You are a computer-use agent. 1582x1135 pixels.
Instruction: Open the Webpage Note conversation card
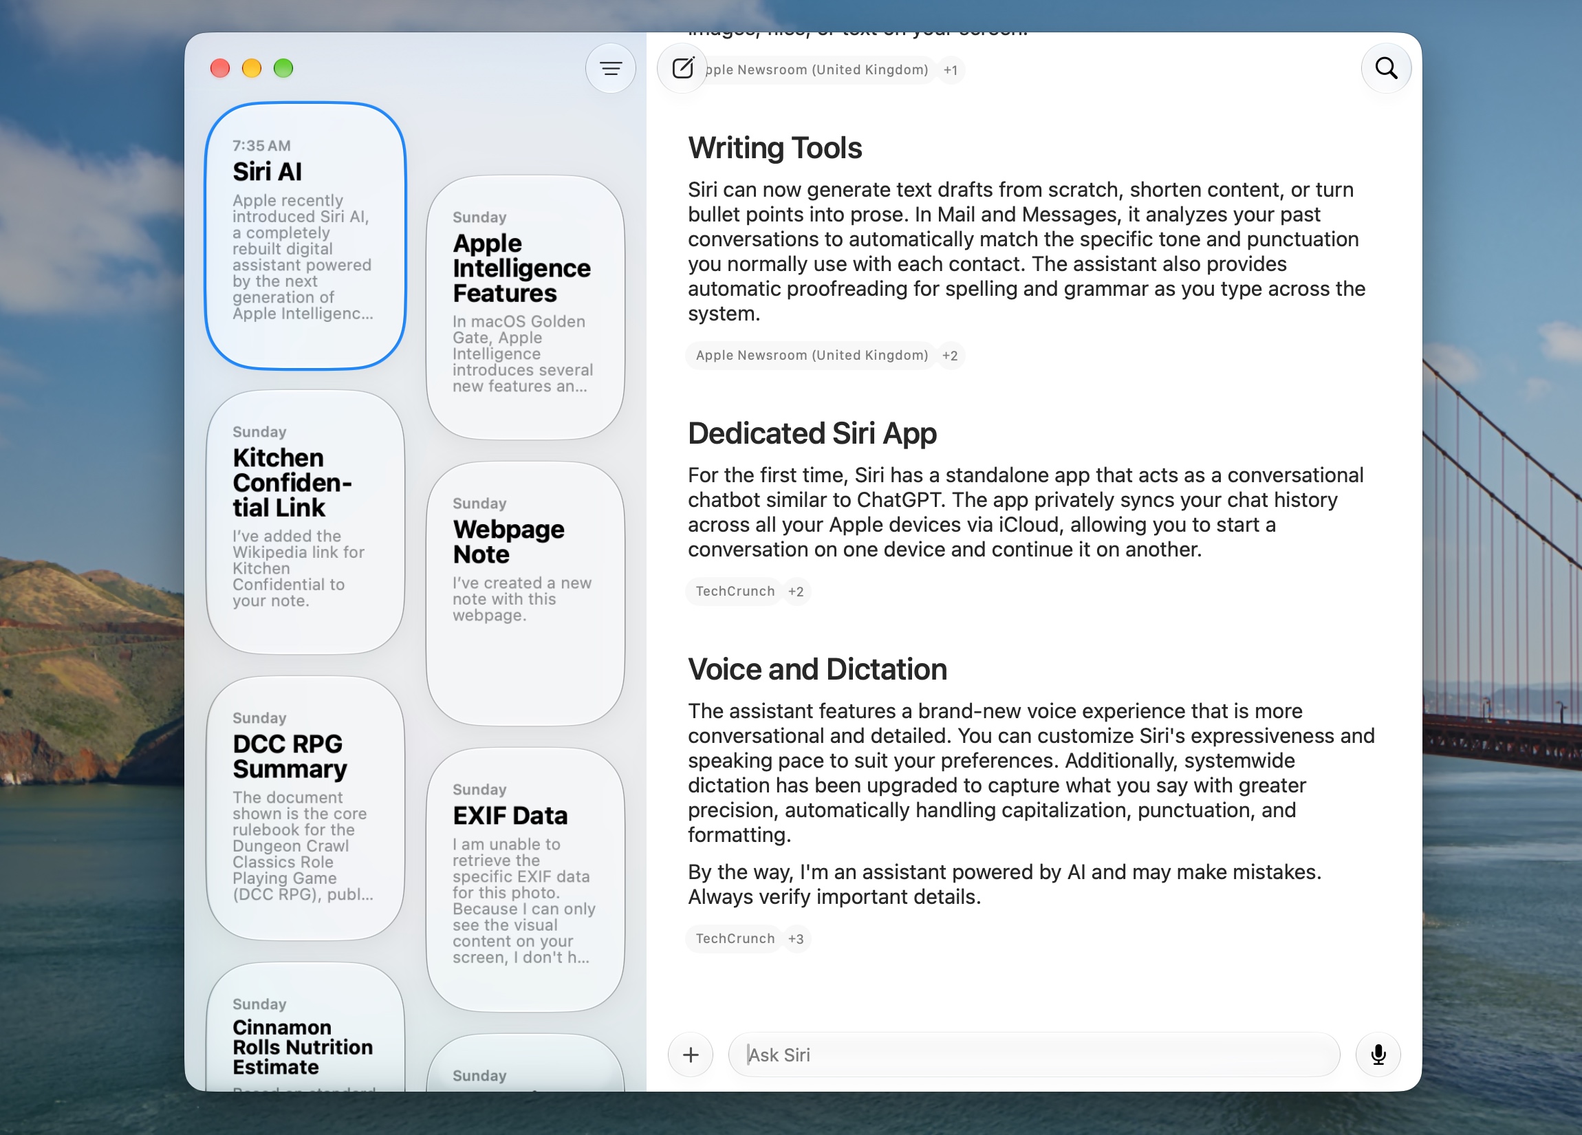(x=525, y=594)
